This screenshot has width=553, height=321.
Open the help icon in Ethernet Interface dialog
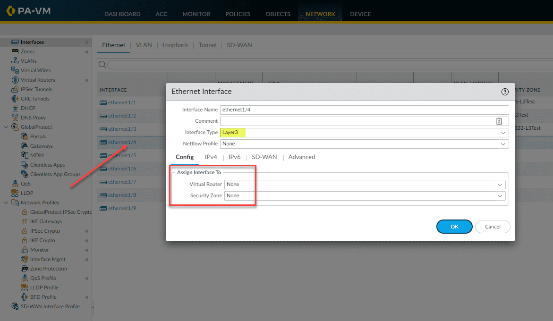click(x=505, y=92)
